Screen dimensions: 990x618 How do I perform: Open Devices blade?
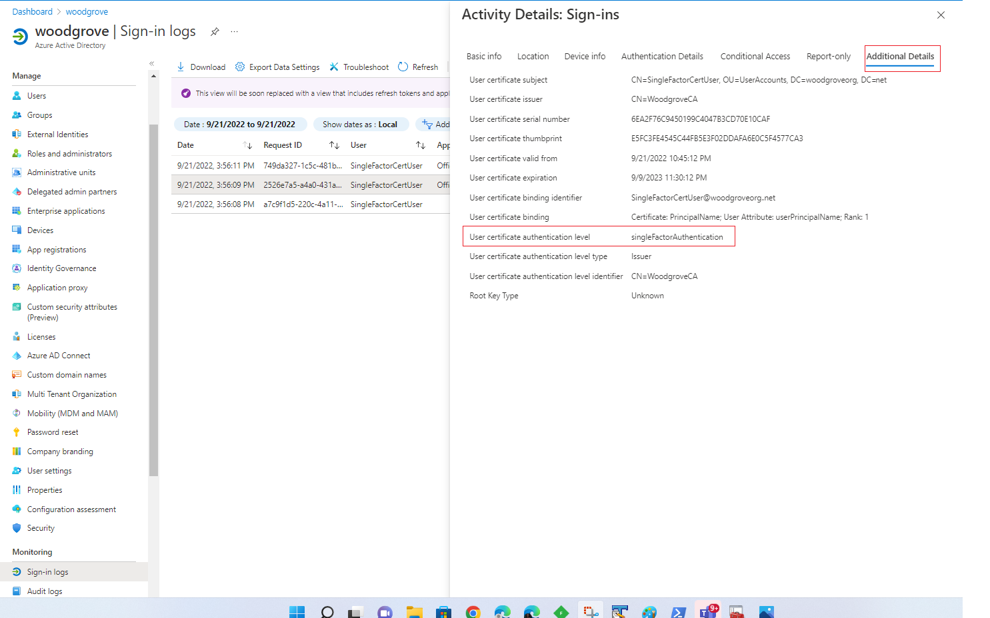point(40,230)
